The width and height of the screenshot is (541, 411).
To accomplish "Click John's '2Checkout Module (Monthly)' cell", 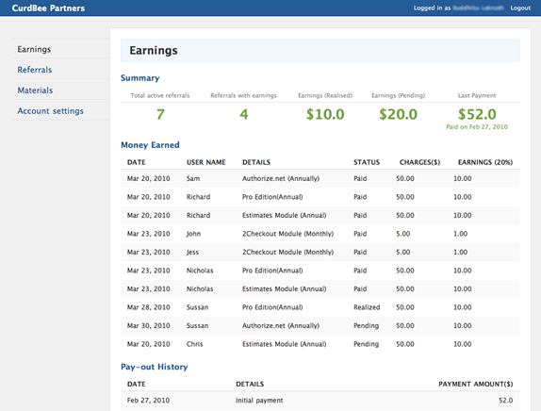I will tap(287, 234).
